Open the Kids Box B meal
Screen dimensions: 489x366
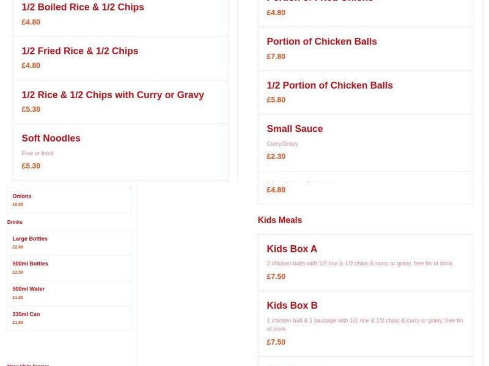tap(292, 306)
